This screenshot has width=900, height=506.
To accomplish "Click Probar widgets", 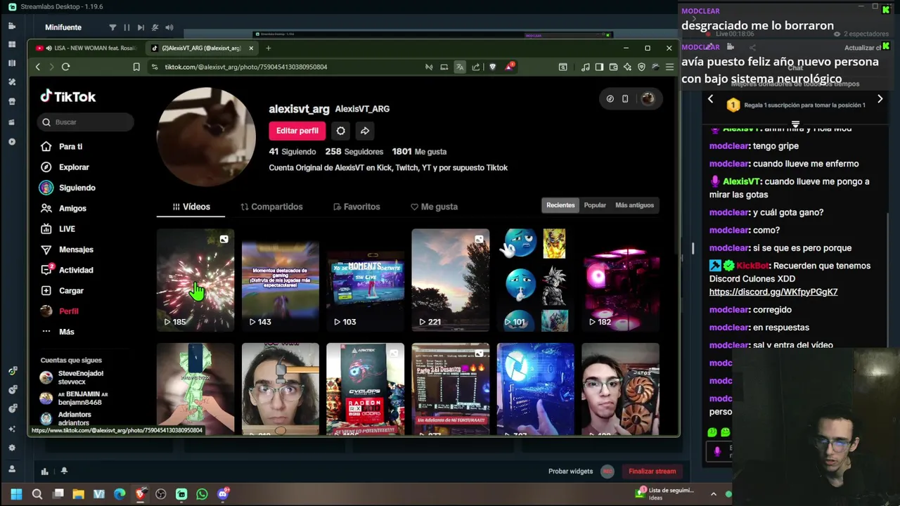I will 570,472.
